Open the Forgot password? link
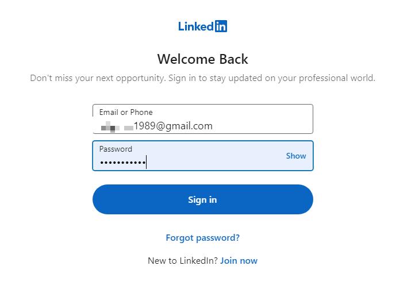The width and height of the screenshot is (415, 285). [x=203, y=238]
